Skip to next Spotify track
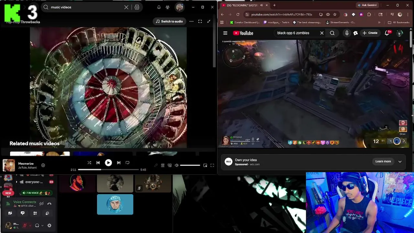The width and height of the screenshot is (414, 233). [x=118, y=163]
